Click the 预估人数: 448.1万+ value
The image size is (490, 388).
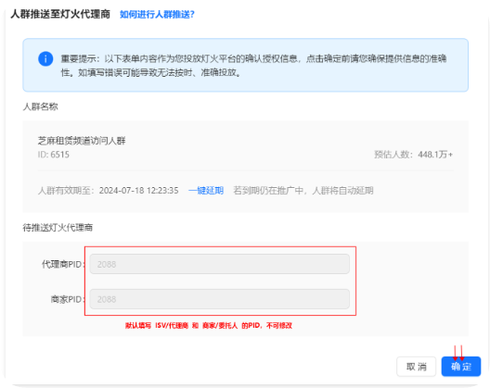click(x=414, y=155)
